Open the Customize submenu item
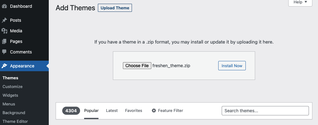 coord(13,87)
